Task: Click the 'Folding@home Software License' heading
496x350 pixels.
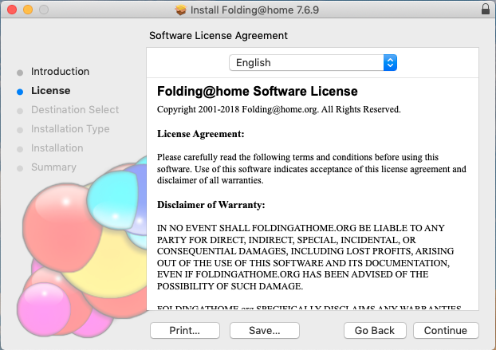Action: point(258,92)
